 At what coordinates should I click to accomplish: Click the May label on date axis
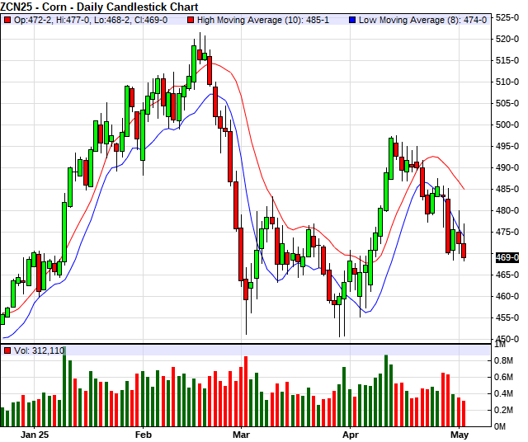pyautogui.click(x=460, y=434)
